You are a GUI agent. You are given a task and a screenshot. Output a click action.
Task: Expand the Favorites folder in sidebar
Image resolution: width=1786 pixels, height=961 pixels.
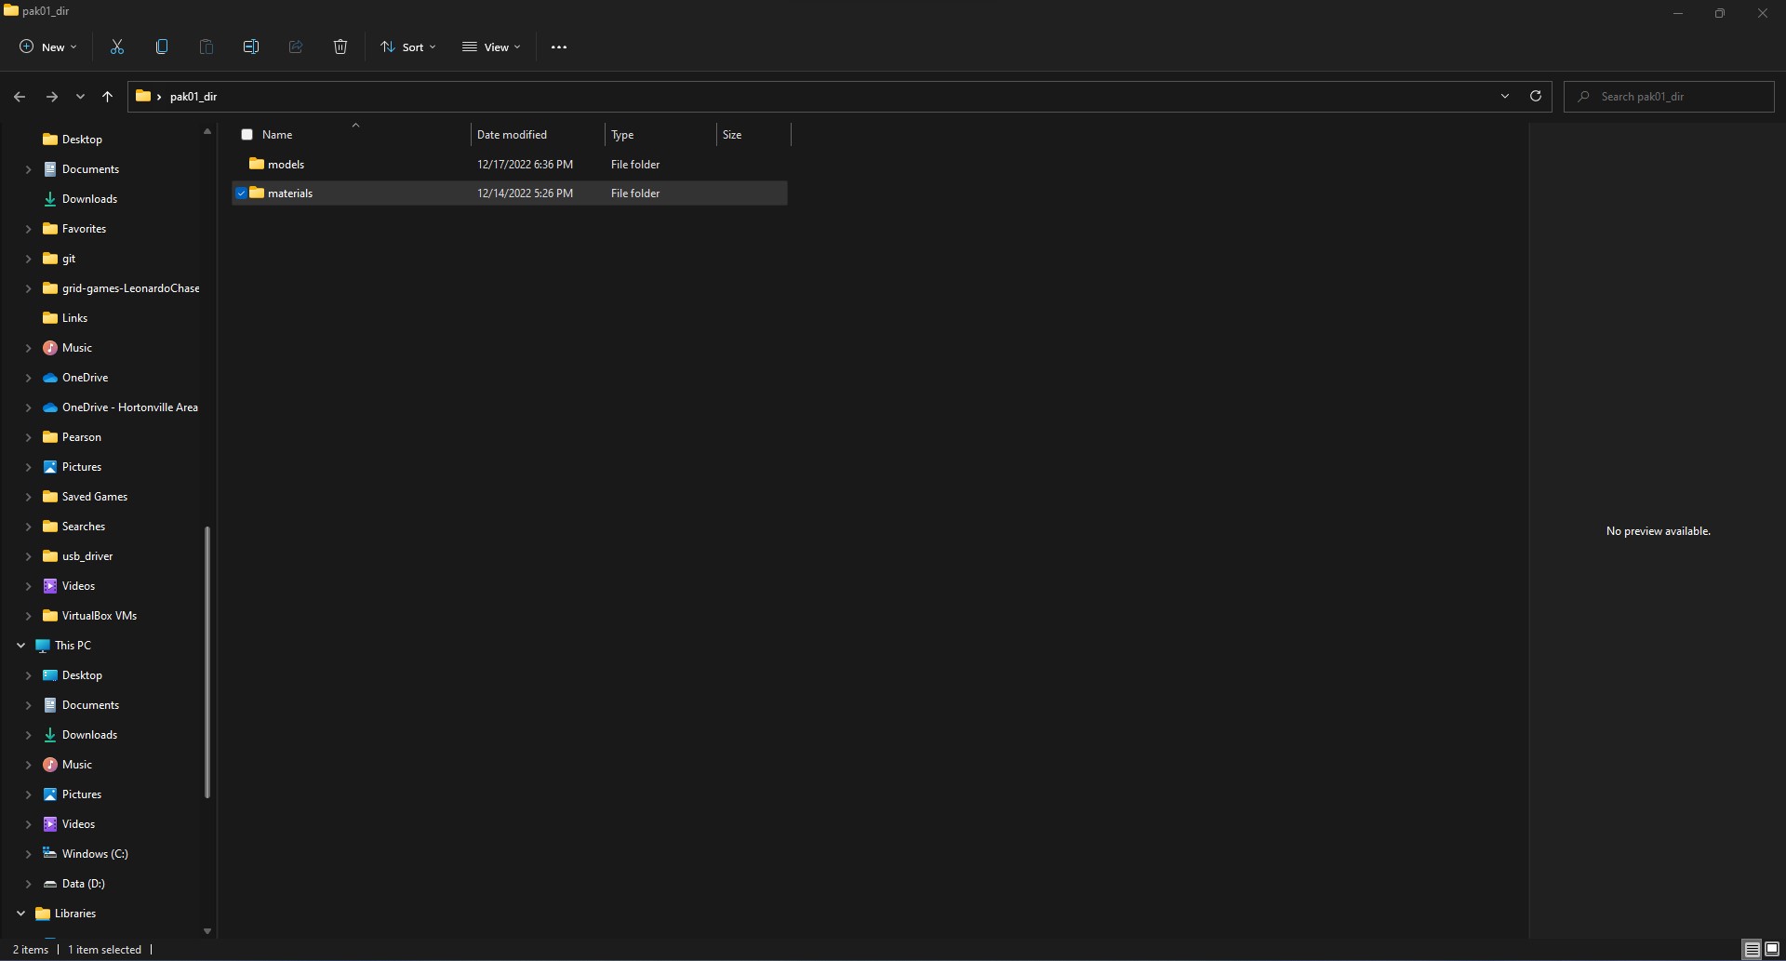[28, 229]
